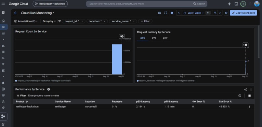Screen dimensions: 262x127
Task: Click the zoom magnifier in time controls
Action: pyautogui.click(x=216, y=13)
